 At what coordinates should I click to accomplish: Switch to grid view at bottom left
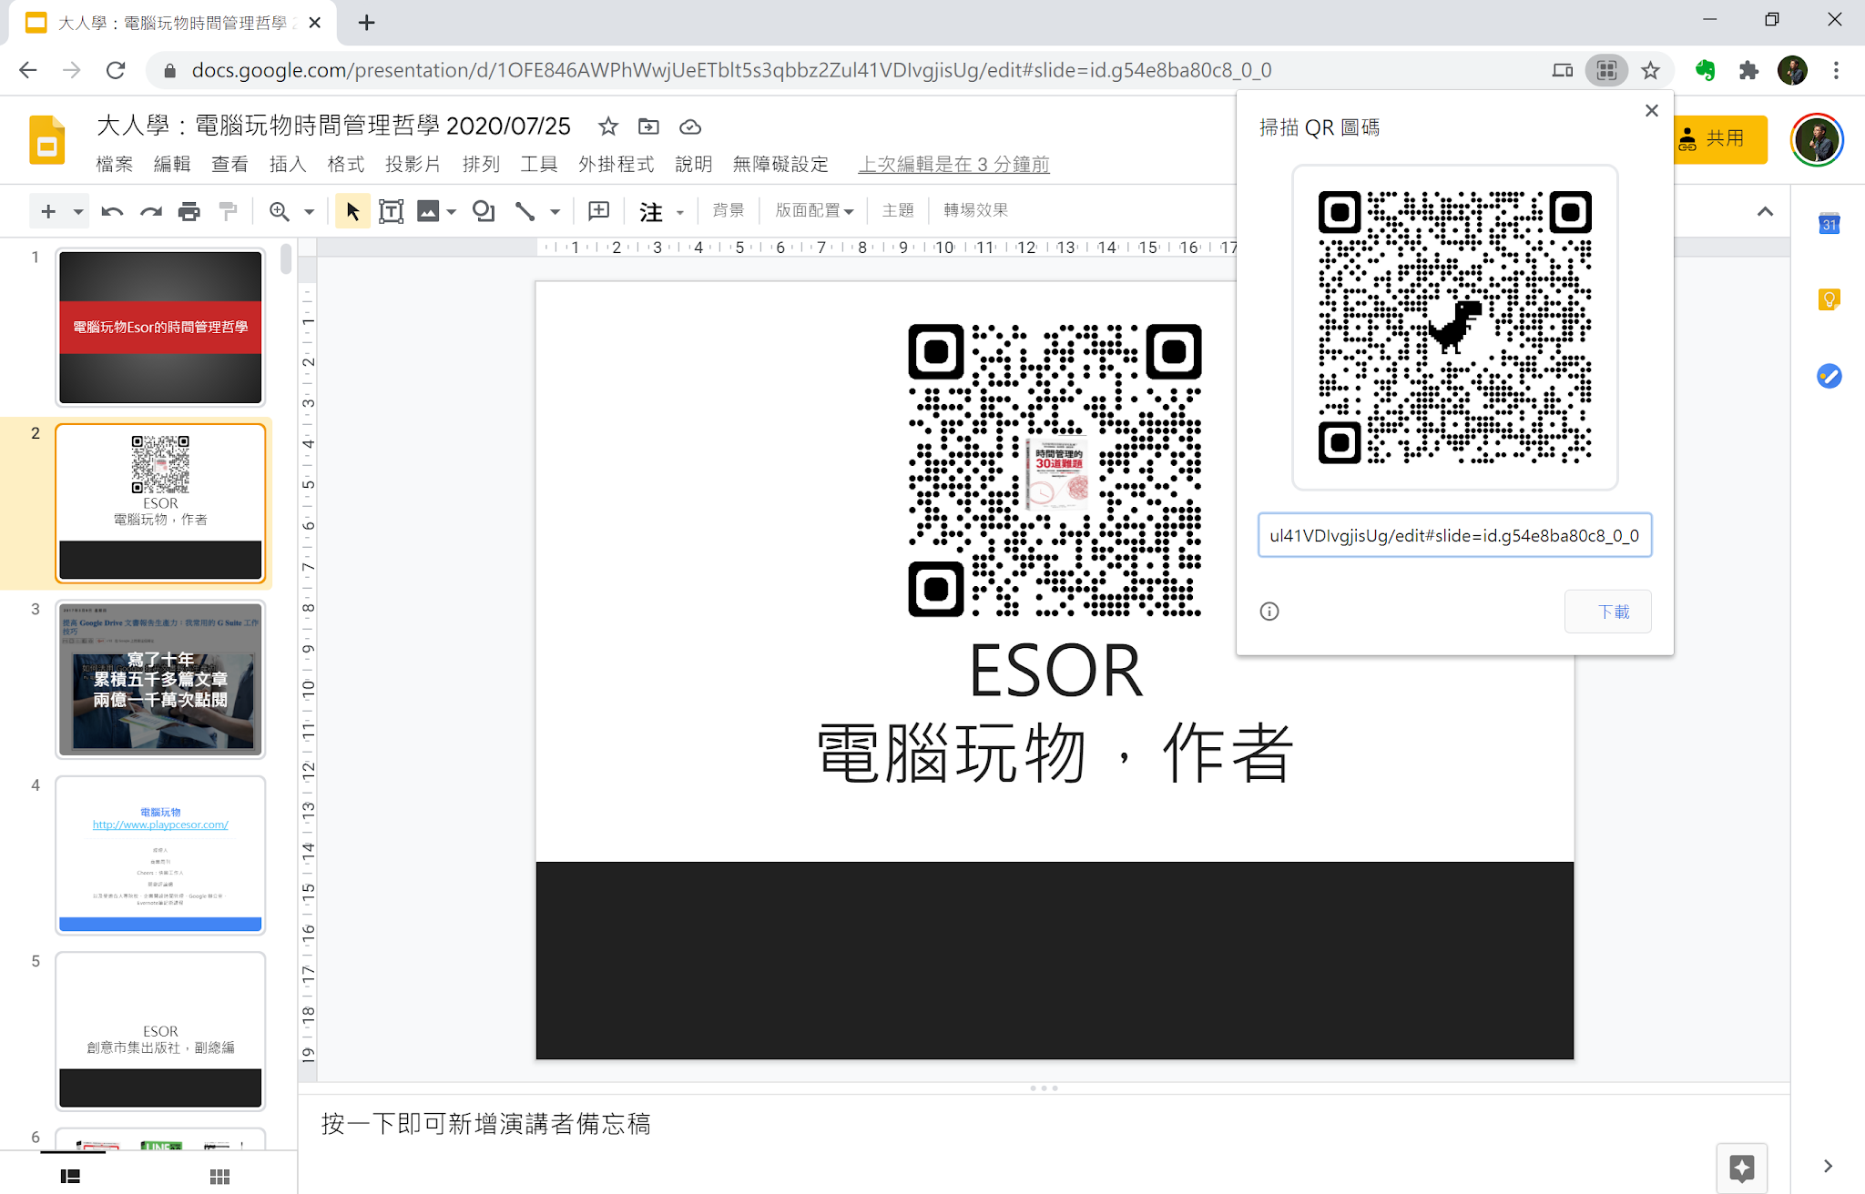pyautogui.click(x=219, y=1176)
